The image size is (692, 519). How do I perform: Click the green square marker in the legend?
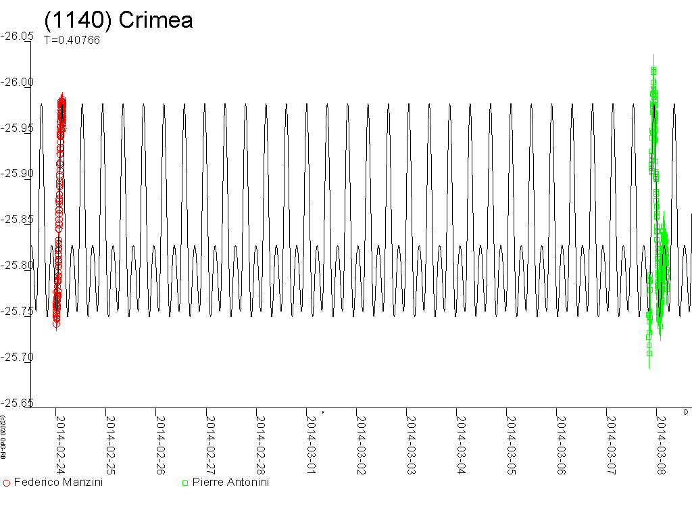pos(185,483)
